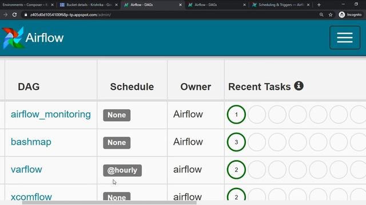This screenshot has width=366, height=205.
Task: Click the Schedule column header
Action: (132, 87)
